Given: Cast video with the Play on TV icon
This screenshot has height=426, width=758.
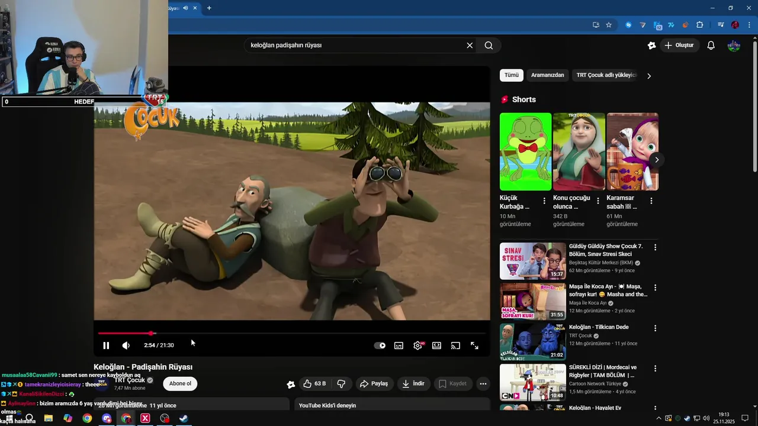Looking at the screenshot, I should point(455,346).
